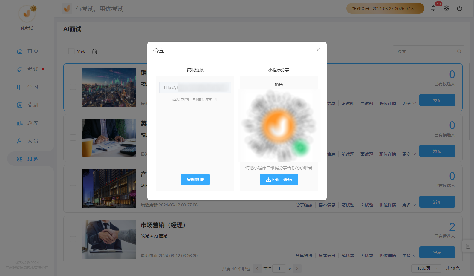Click the trash delete icon near 全选
Image resolution: width=474 pixels, height=276 pixels.
(94, 51)
